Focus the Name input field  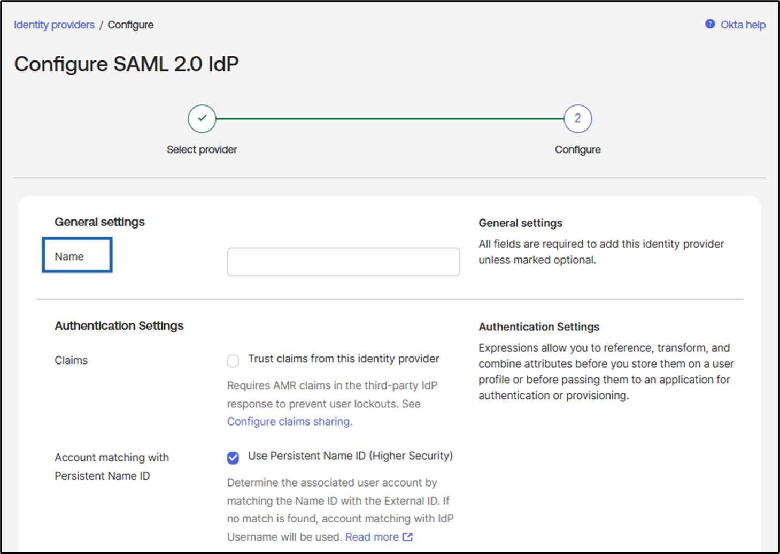pos(343,262)
